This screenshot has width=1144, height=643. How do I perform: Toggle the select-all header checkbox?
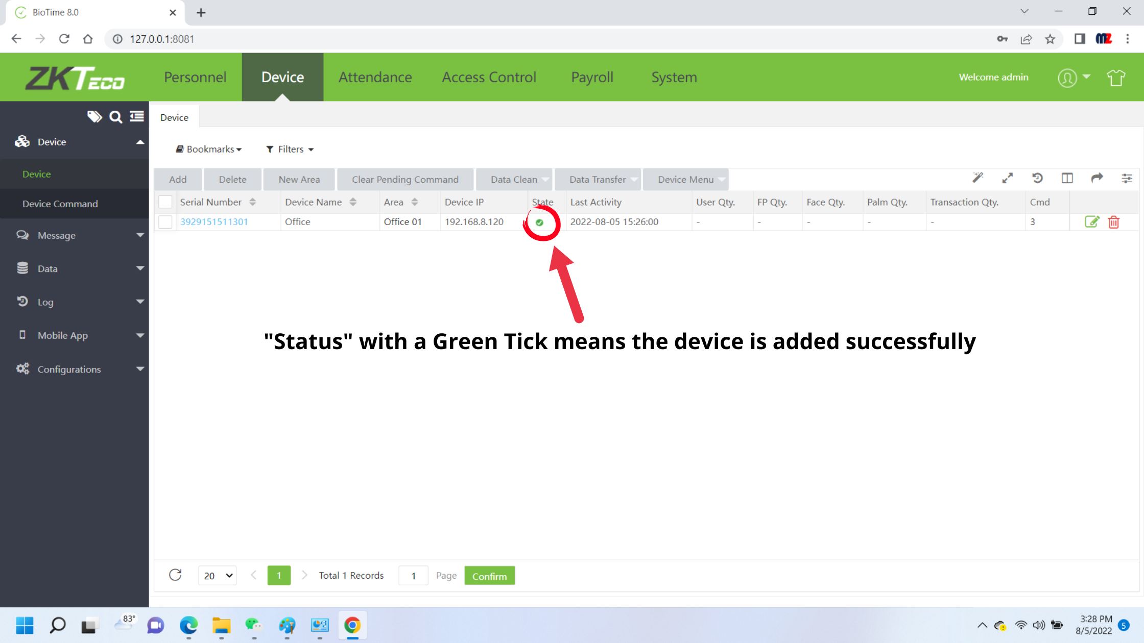[165, 202]
